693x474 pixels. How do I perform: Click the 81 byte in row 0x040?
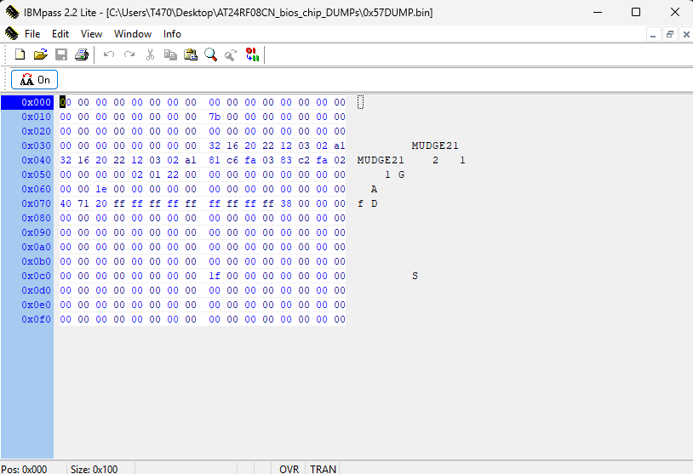(x=215, y=160)
